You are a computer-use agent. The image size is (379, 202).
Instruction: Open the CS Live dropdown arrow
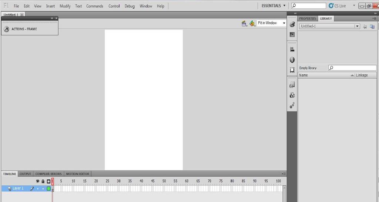[x=354, y=6]
